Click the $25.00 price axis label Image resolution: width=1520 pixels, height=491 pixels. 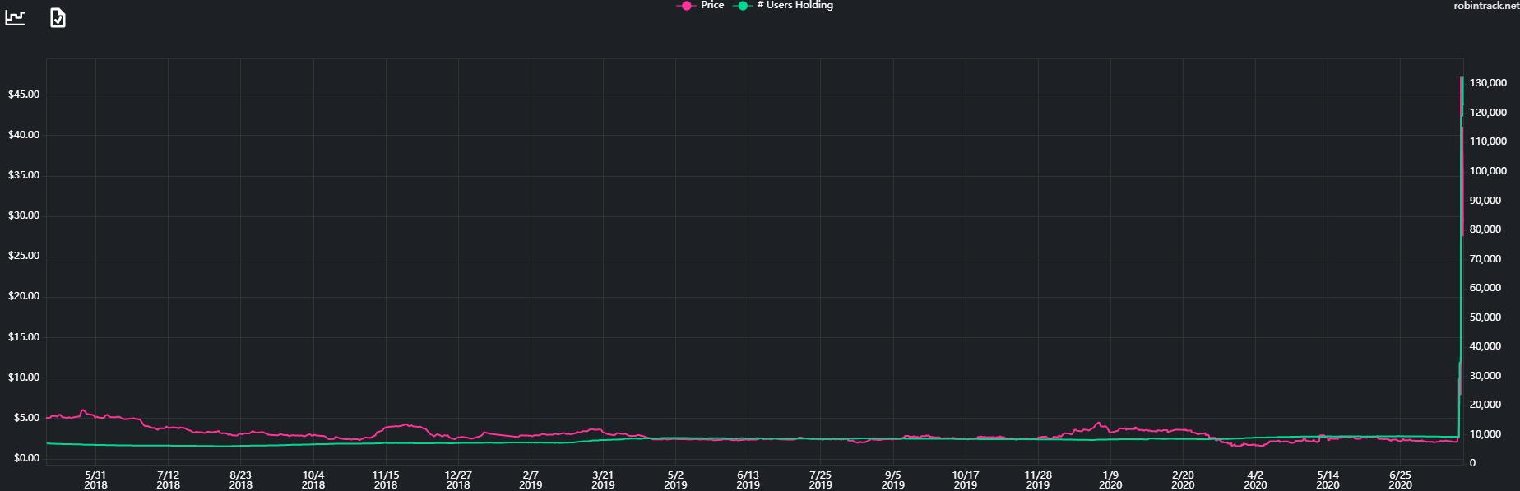(24, 257)
